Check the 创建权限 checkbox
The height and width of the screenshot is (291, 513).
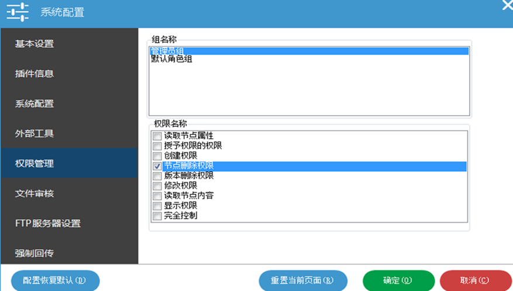(157, 155)
